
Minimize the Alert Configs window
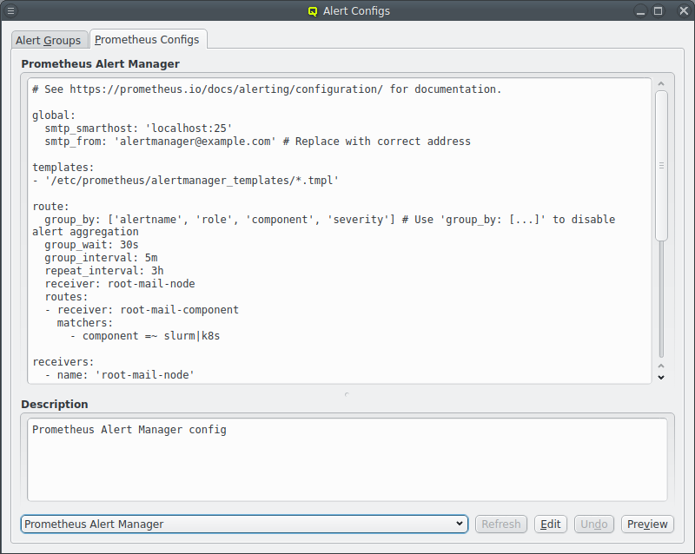(640, 11)
